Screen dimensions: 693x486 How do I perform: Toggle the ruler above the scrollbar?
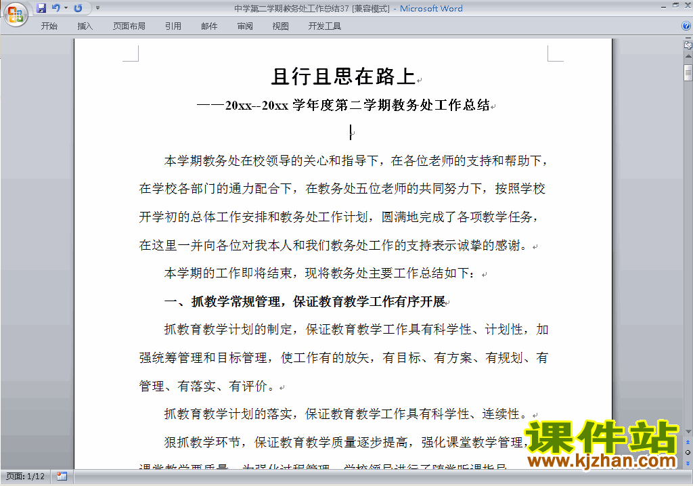pyautogui.click(x=688, y=45)
